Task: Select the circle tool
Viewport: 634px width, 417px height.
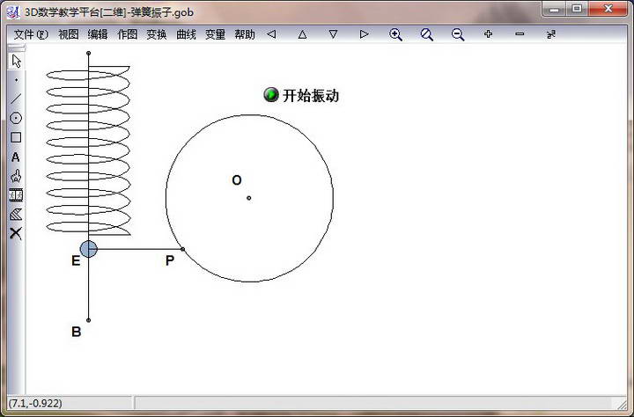Action: 16,119
